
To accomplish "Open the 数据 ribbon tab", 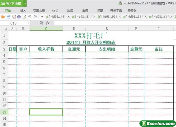I will pos(70,11).
